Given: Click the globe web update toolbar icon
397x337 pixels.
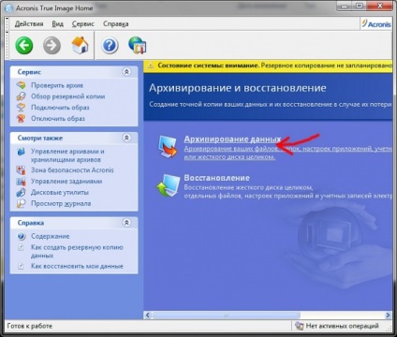Looking at the screenshot, I should 138,46.
